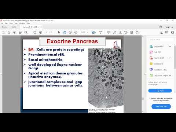Viewport: 176px width, 132px height.
Task: Zoom out with the minus circle icon
Action: [70, 32]
